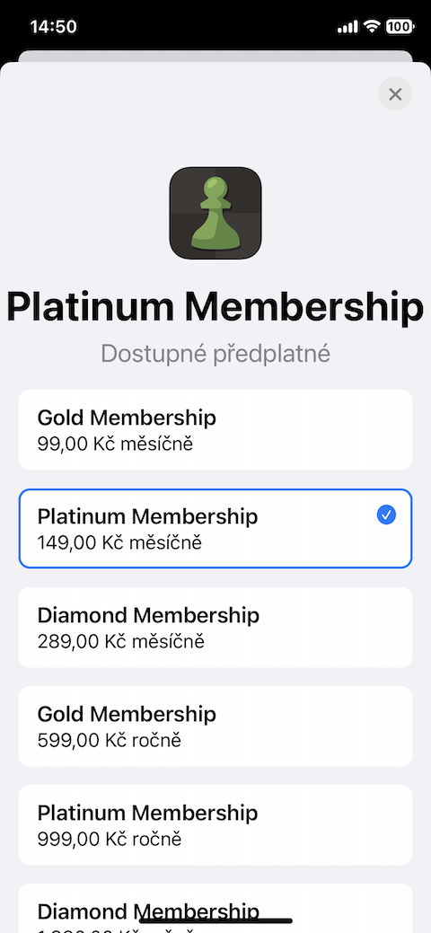Tap the 14:50 clock in status bar

coord(53,27)
